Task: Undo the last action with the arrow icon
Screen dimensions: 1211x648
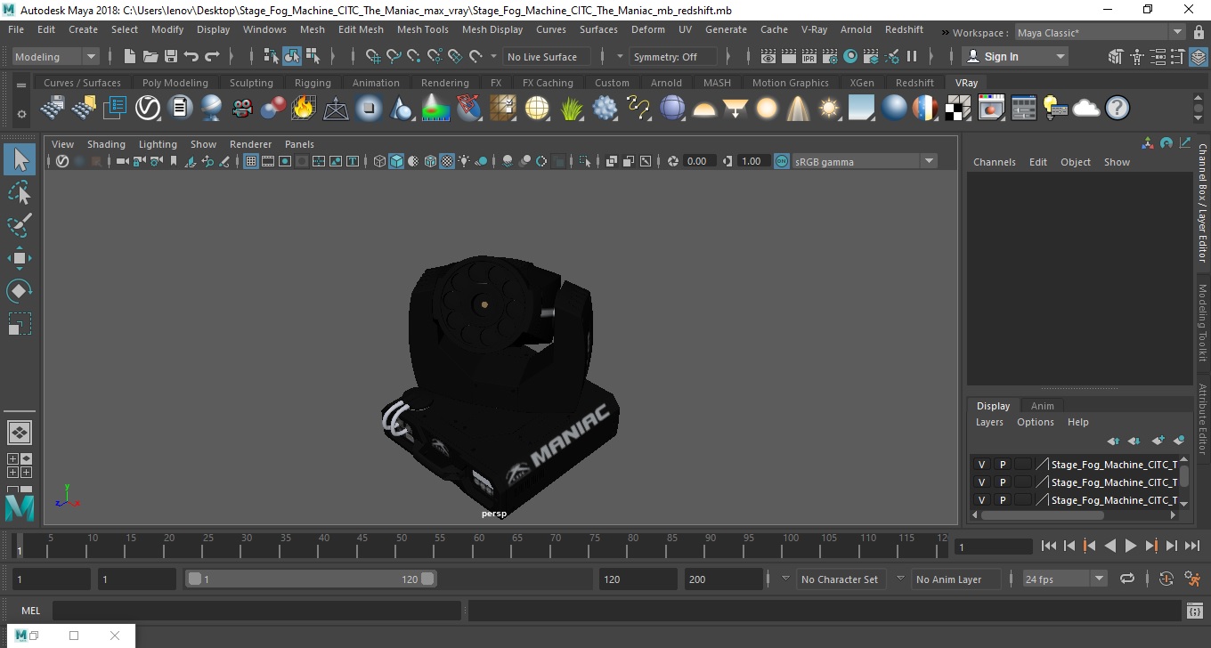Action: click(191, 56)
